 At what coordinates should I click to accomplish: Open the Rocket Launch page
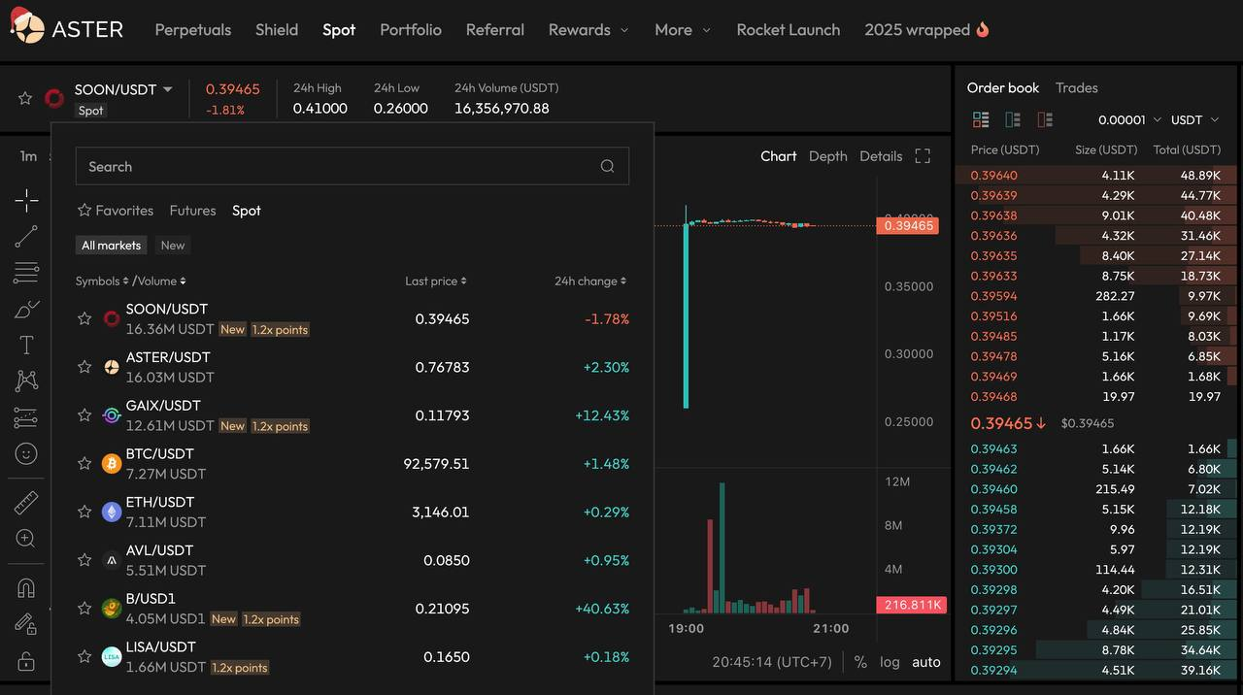tap(788, 30)
